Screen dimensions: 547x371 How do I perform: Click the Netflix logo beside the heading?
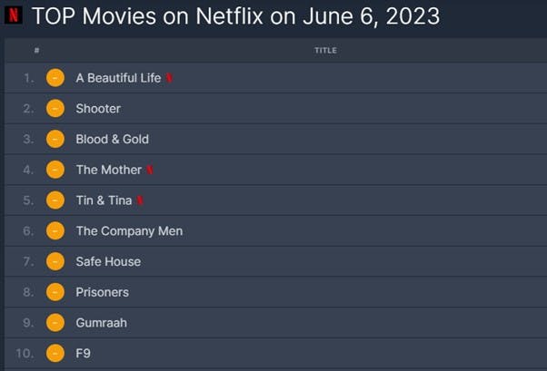[14, 15]
